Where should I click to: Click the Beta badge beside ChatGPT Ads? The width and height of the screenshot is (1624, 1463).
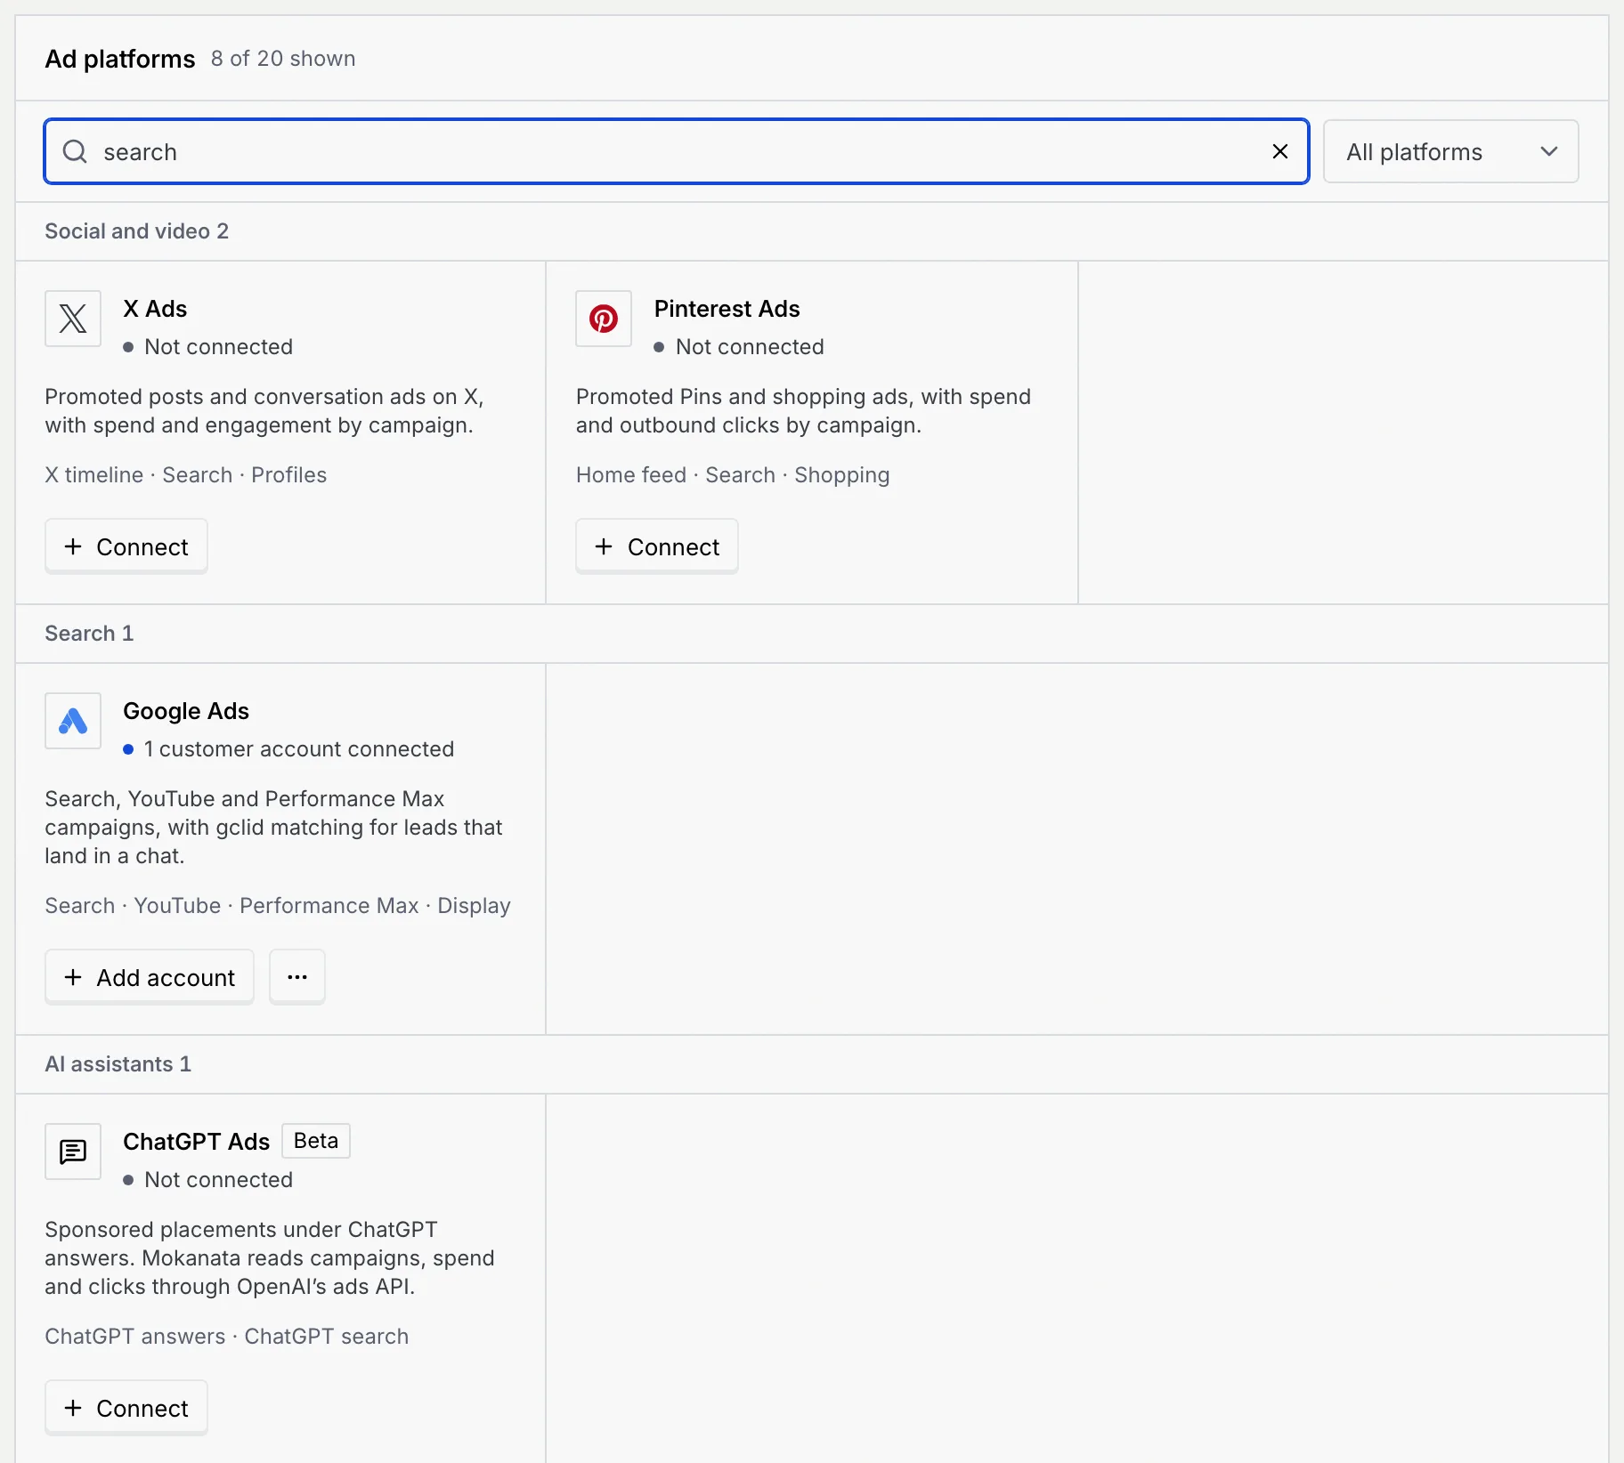tap(316, 1141)
